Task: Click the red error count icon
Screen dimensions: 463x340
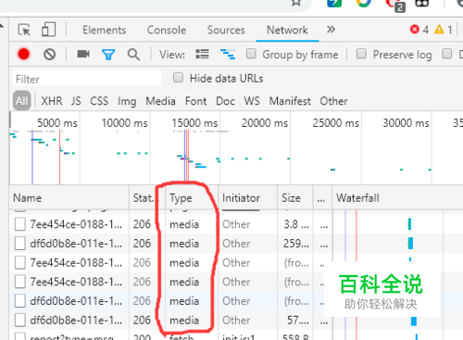Action: [x=415, y=30]
